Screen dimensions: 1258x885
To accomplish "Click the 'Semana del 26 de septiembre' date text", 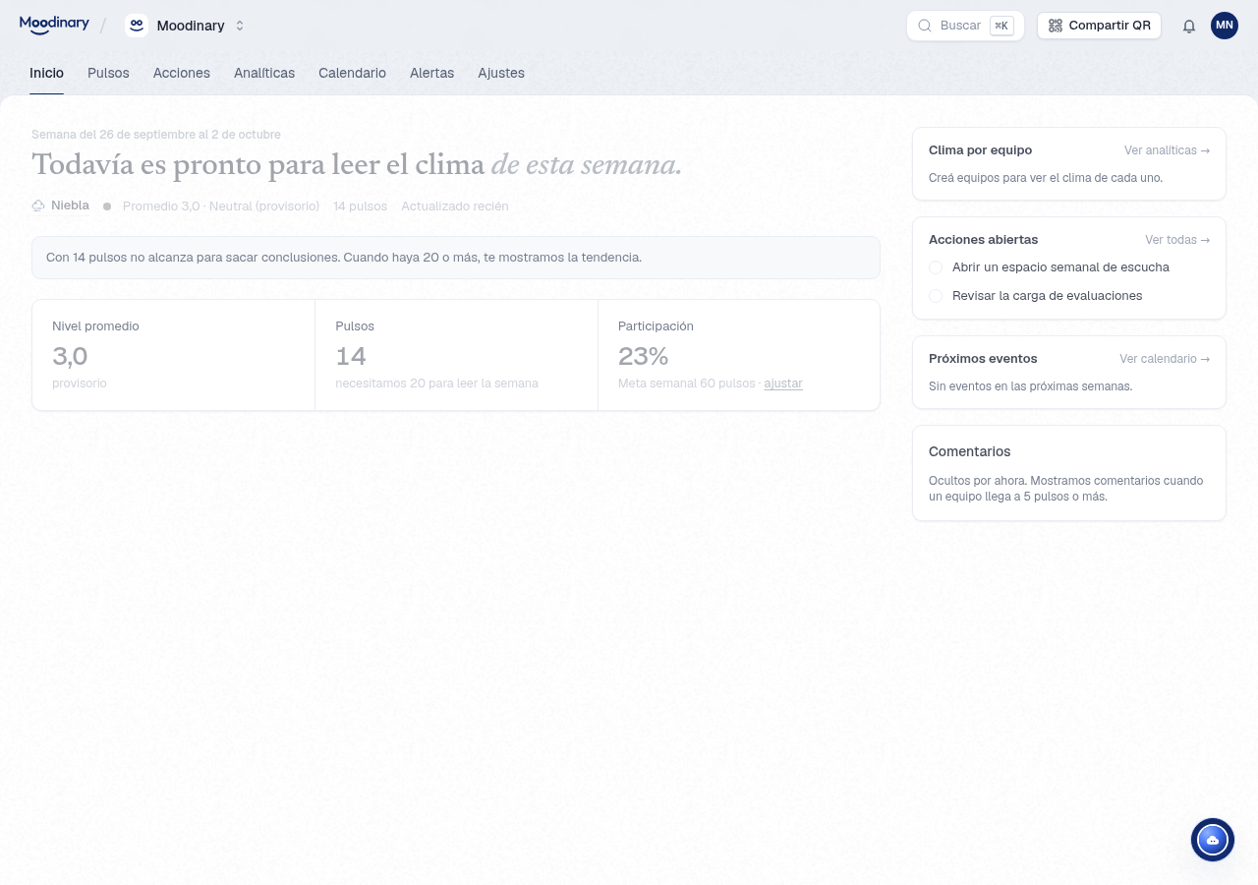I will click(x=156, y=135).
